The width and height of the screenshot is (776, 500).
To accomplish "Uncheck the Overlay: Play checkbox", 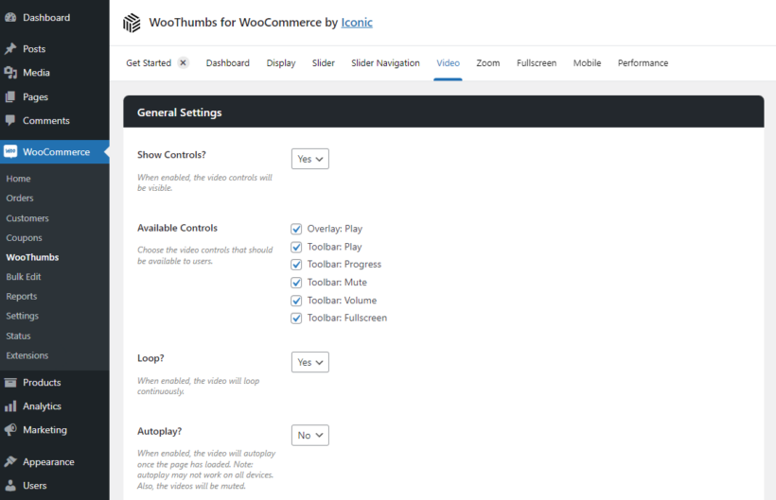I will tap(297, 229).
